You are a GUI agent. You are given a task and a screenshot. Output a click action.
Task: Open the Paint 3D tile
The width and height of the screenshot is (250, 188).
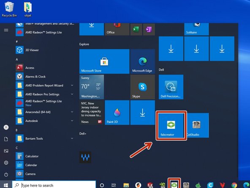point(117,113)
